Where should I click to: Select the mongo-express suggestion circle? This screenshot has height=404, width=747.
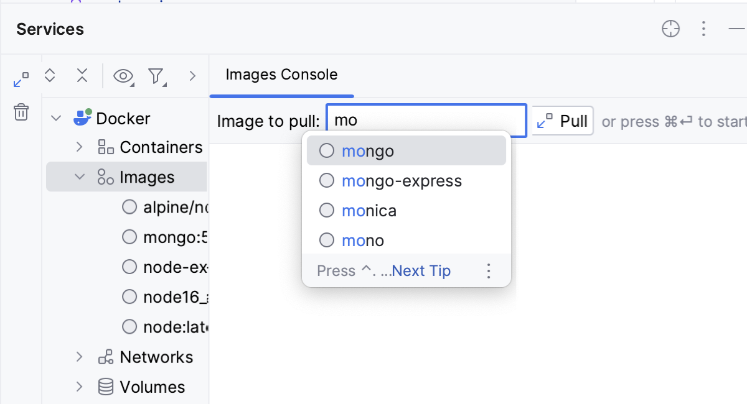click(x=327, y=180)
